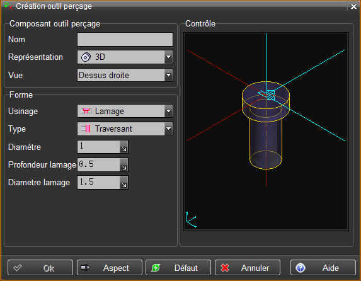
Task: Open the Aide help button
Action: [323, 268]
